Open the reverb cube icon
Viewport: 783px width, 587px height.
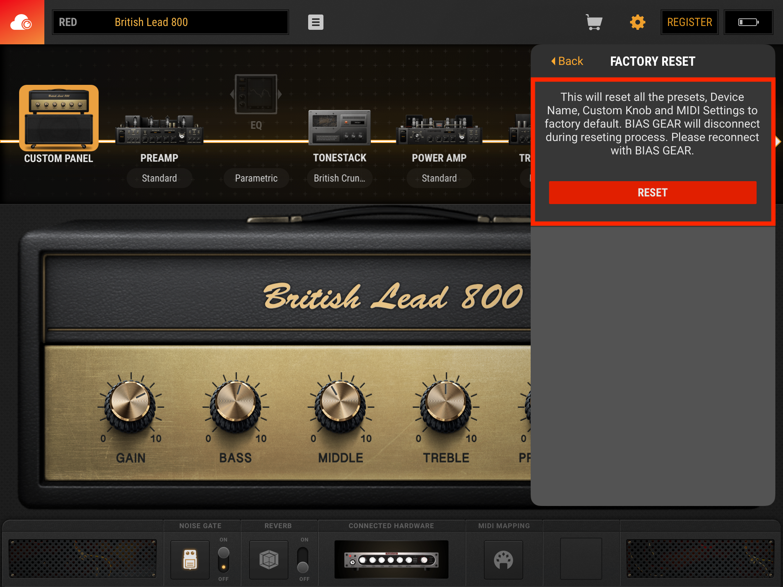point(269,559)
